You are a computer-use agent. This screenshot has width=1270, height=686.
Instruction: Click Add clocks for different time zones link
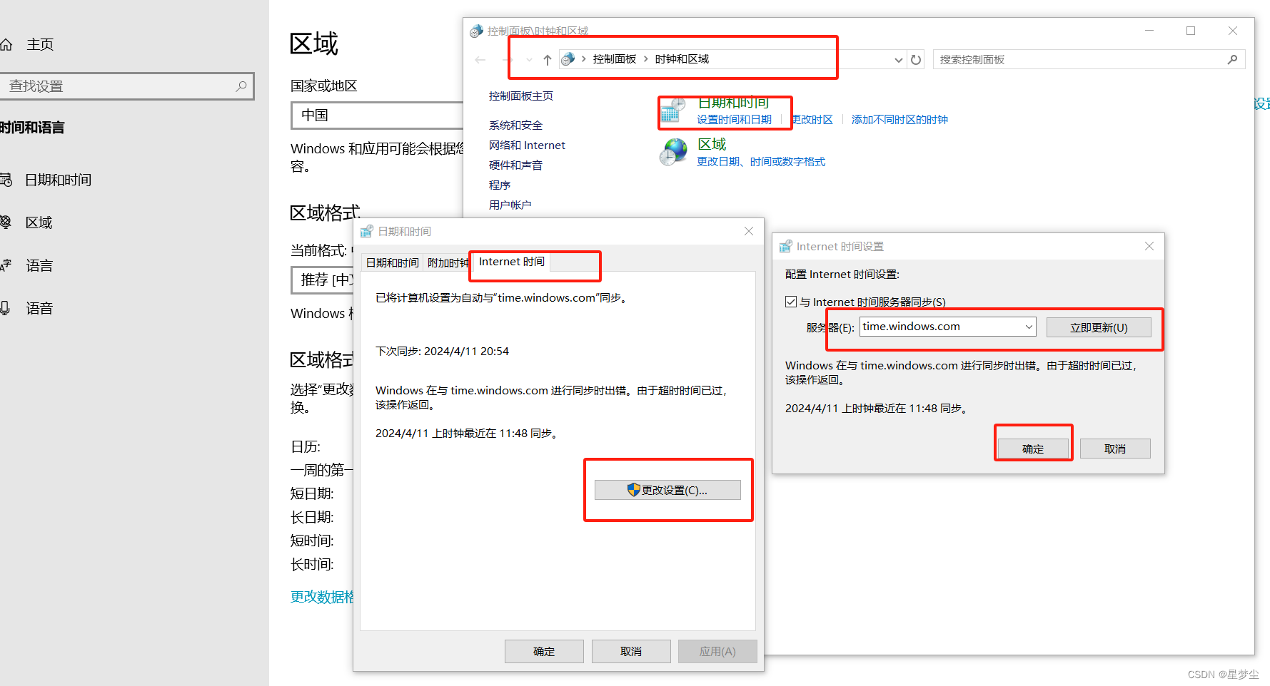point(899,120)
